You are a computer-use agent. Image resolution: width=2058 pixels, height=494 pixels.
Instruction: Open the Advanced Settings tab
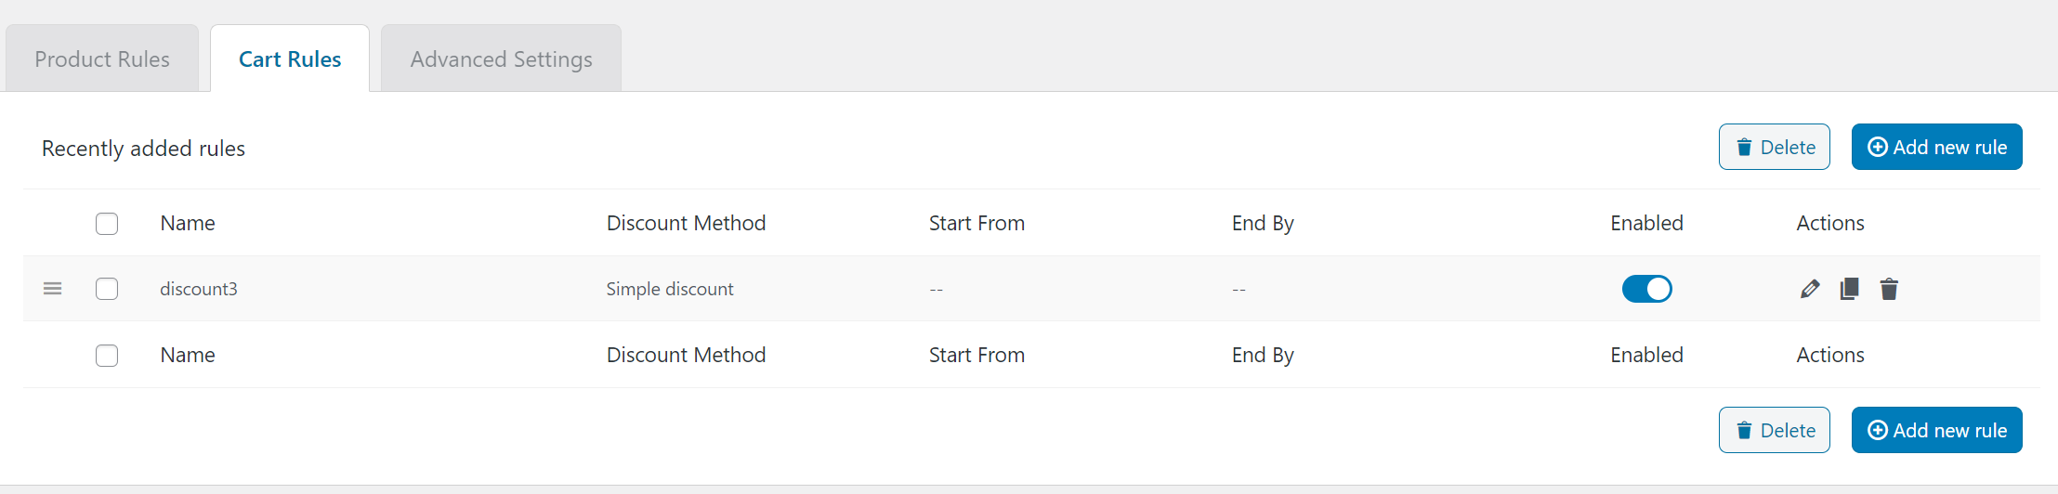pyautogui.click(x=502, y=58)
